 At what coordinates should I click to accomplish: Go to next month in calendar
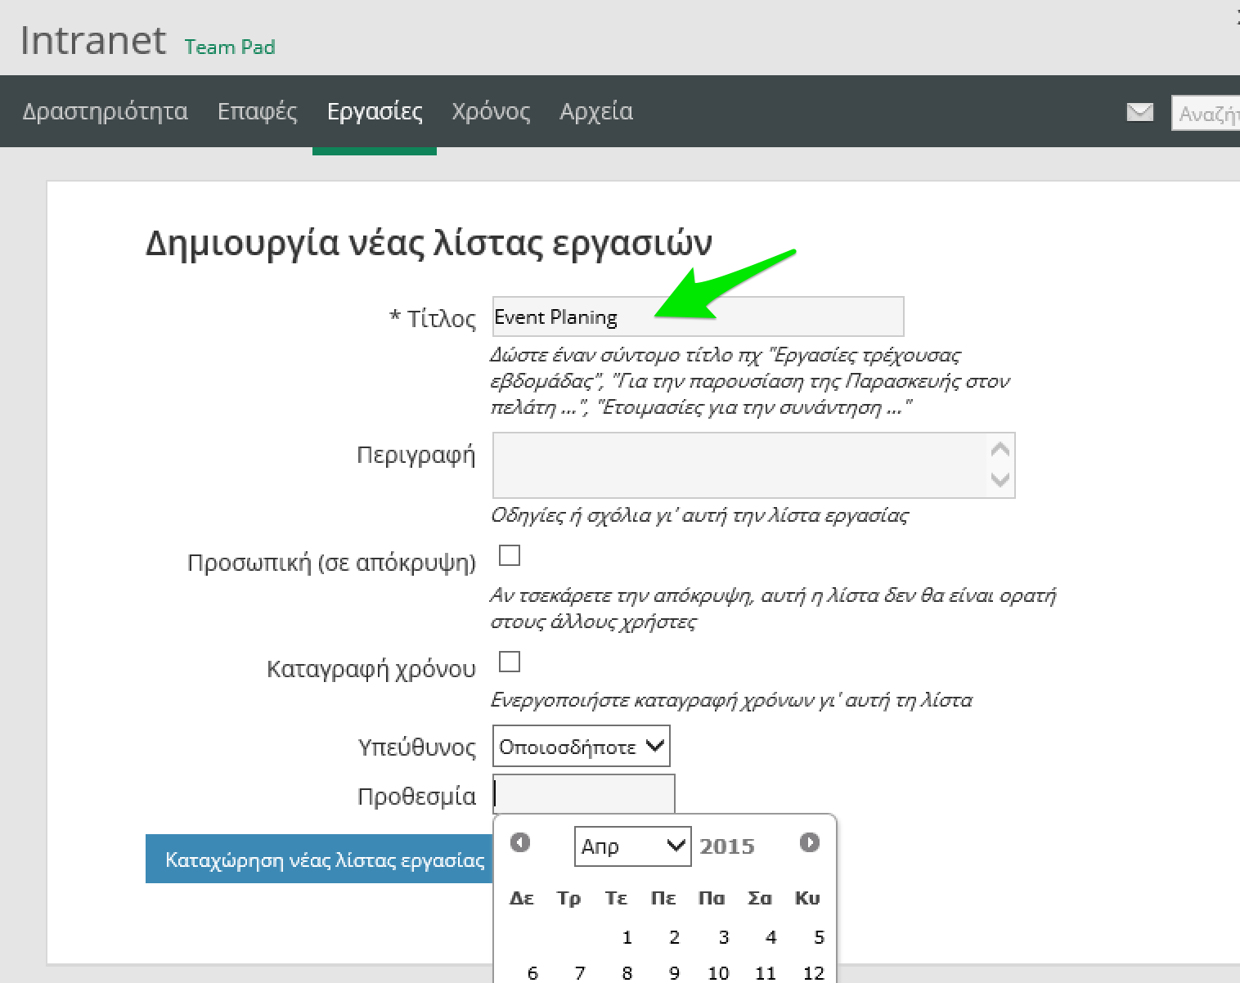(x=809, y=842)
